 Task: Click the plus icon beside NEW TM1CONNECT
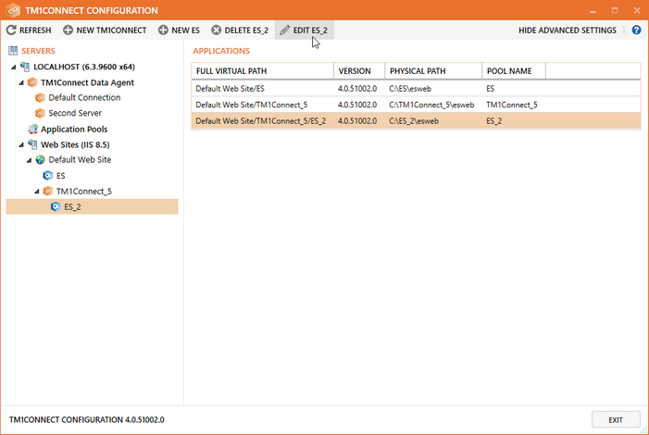point(68,30)
